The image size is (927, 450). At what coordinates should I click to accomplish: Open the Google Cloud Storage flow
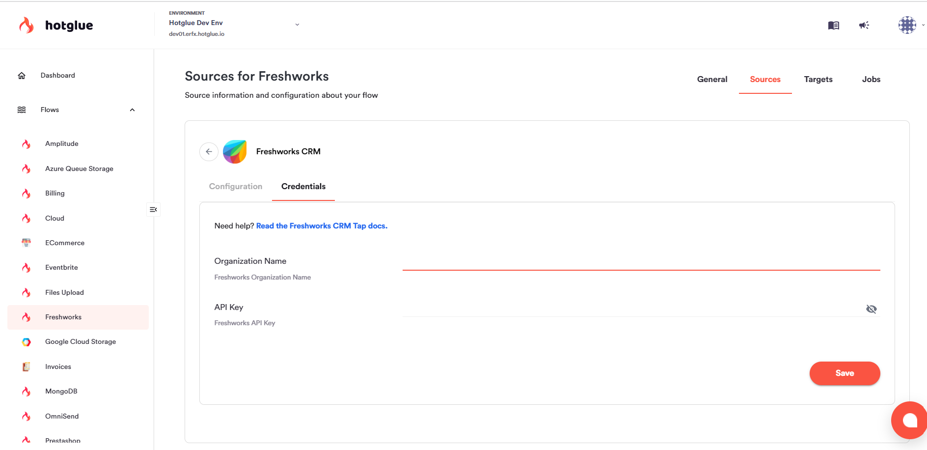[81, 342]
